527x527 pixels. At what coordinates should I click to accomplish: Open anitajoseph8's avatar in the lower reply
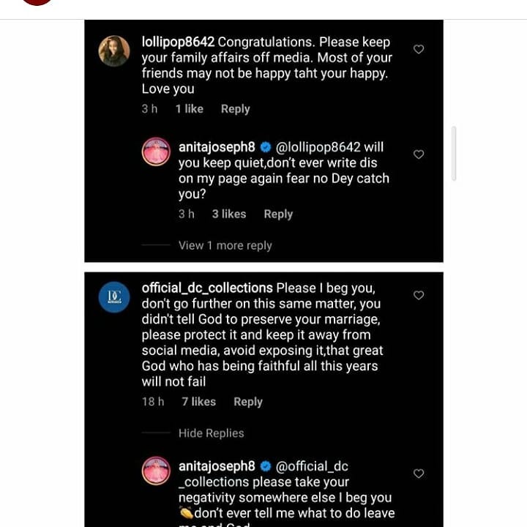coord(156,471)
